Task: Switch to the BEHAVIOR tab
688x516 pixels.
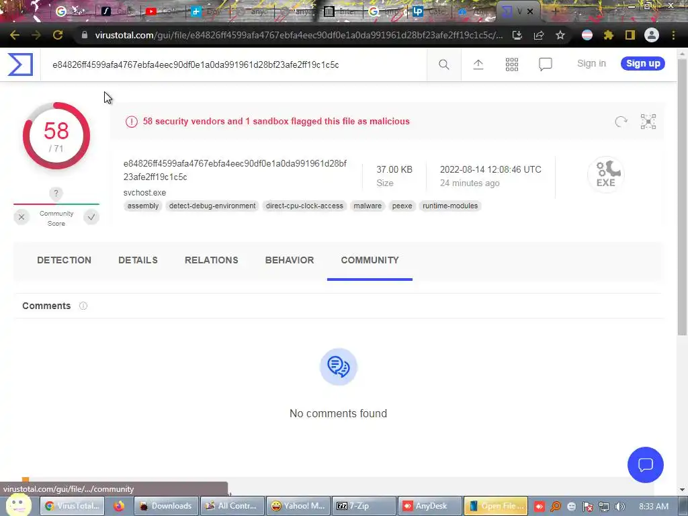Action: pos(290,260)
